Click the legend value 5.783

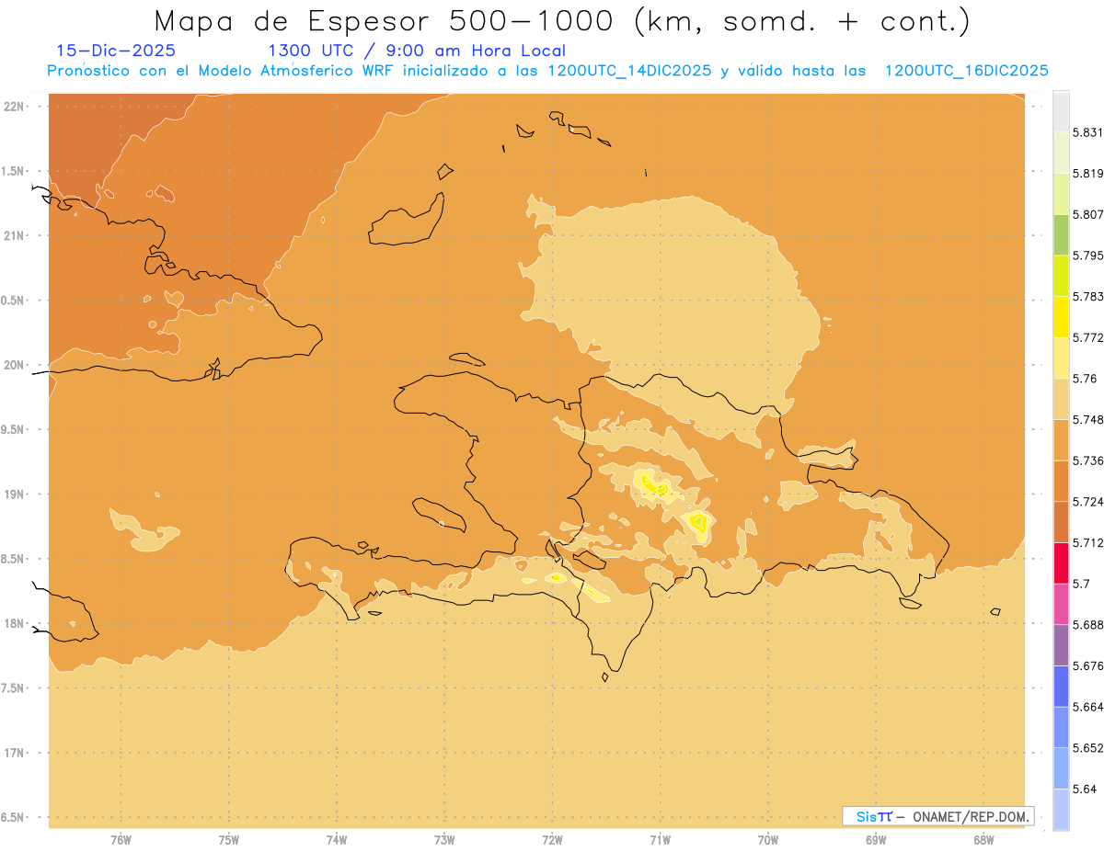(1087, 297)
